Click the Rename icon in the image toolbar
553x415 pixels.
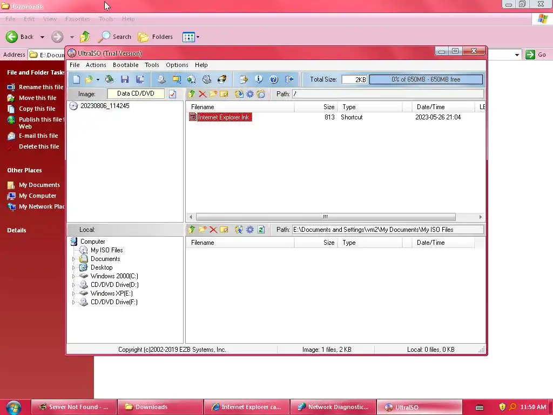(x=224, y=94)
